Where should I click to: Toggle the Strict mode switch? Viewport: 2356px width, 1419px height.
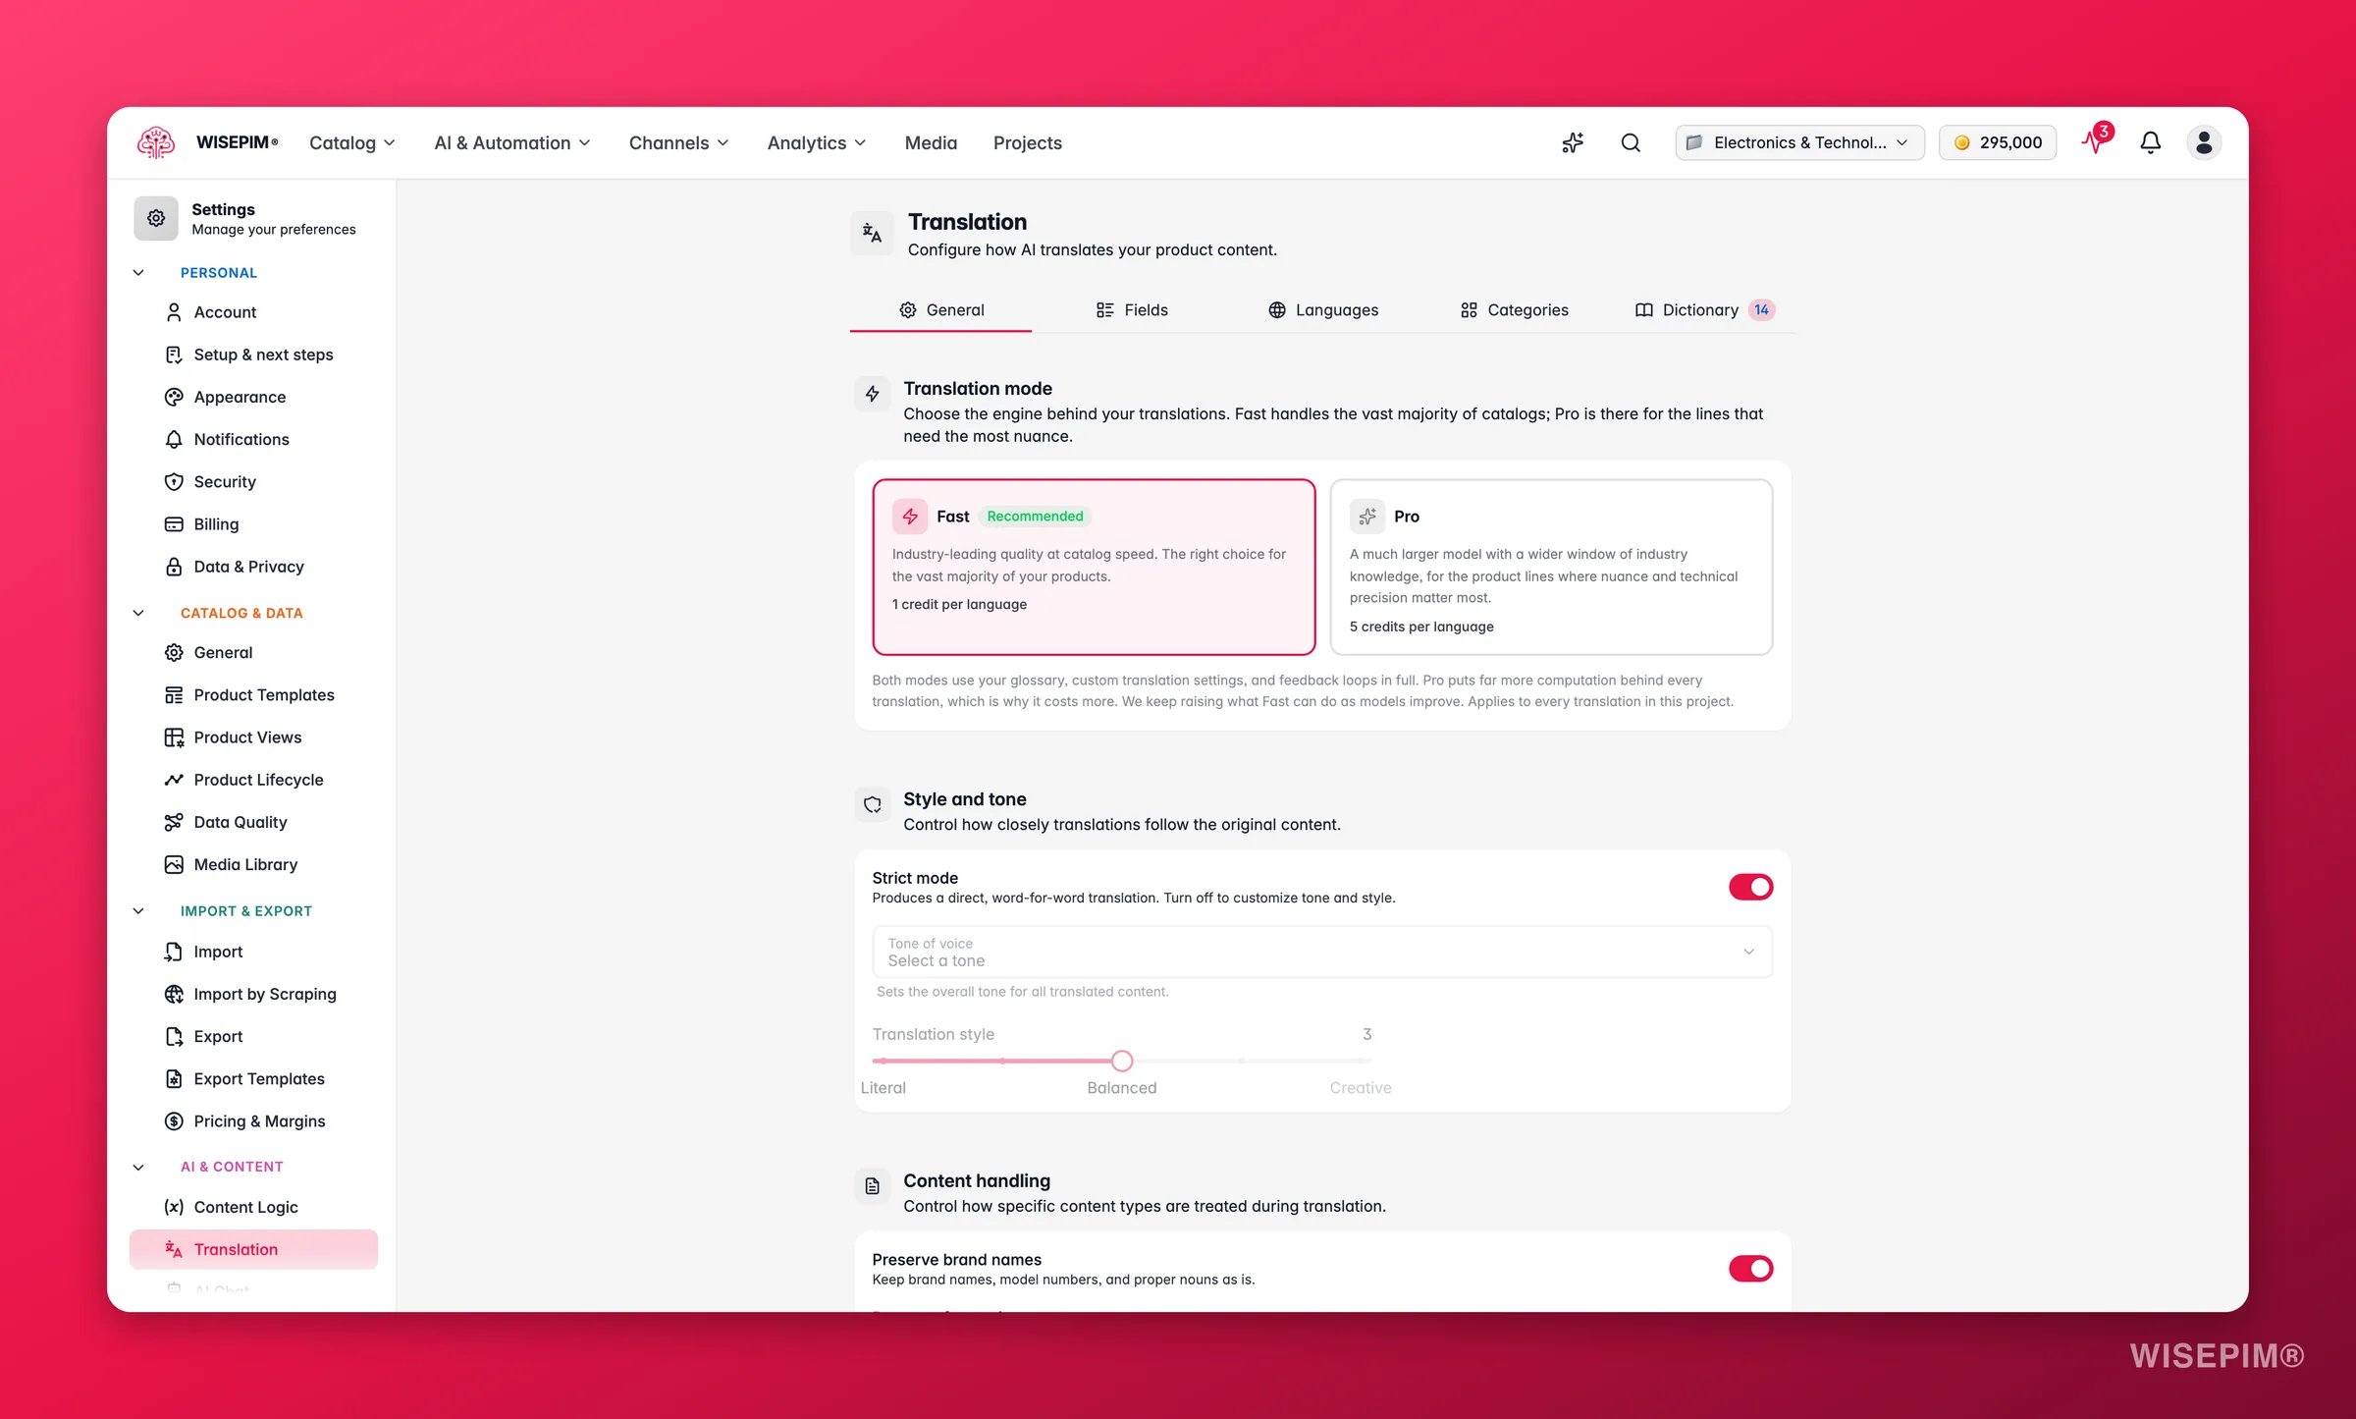(1750, 887)
